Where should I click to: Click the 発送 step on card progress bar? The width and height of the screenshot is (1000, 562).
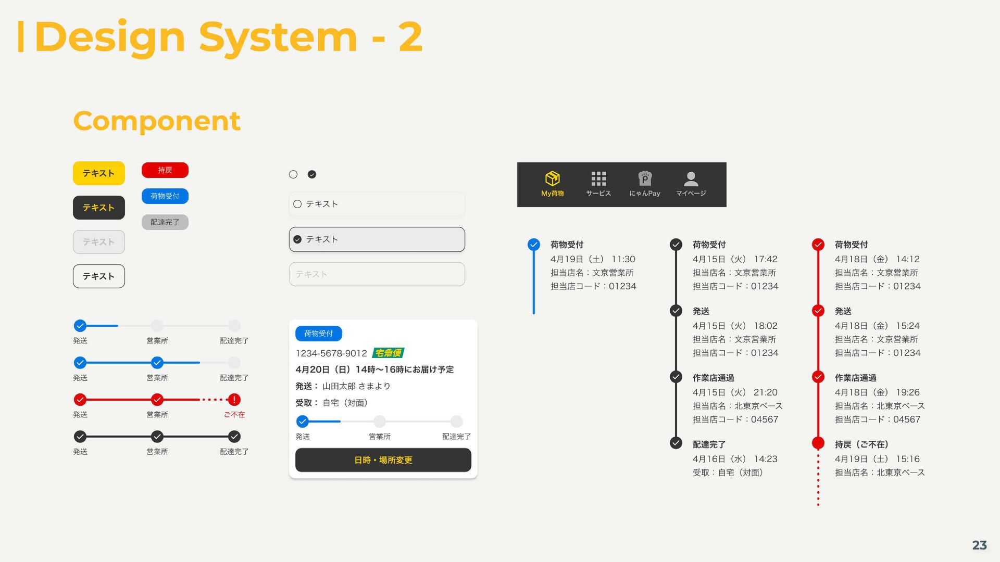302,421
